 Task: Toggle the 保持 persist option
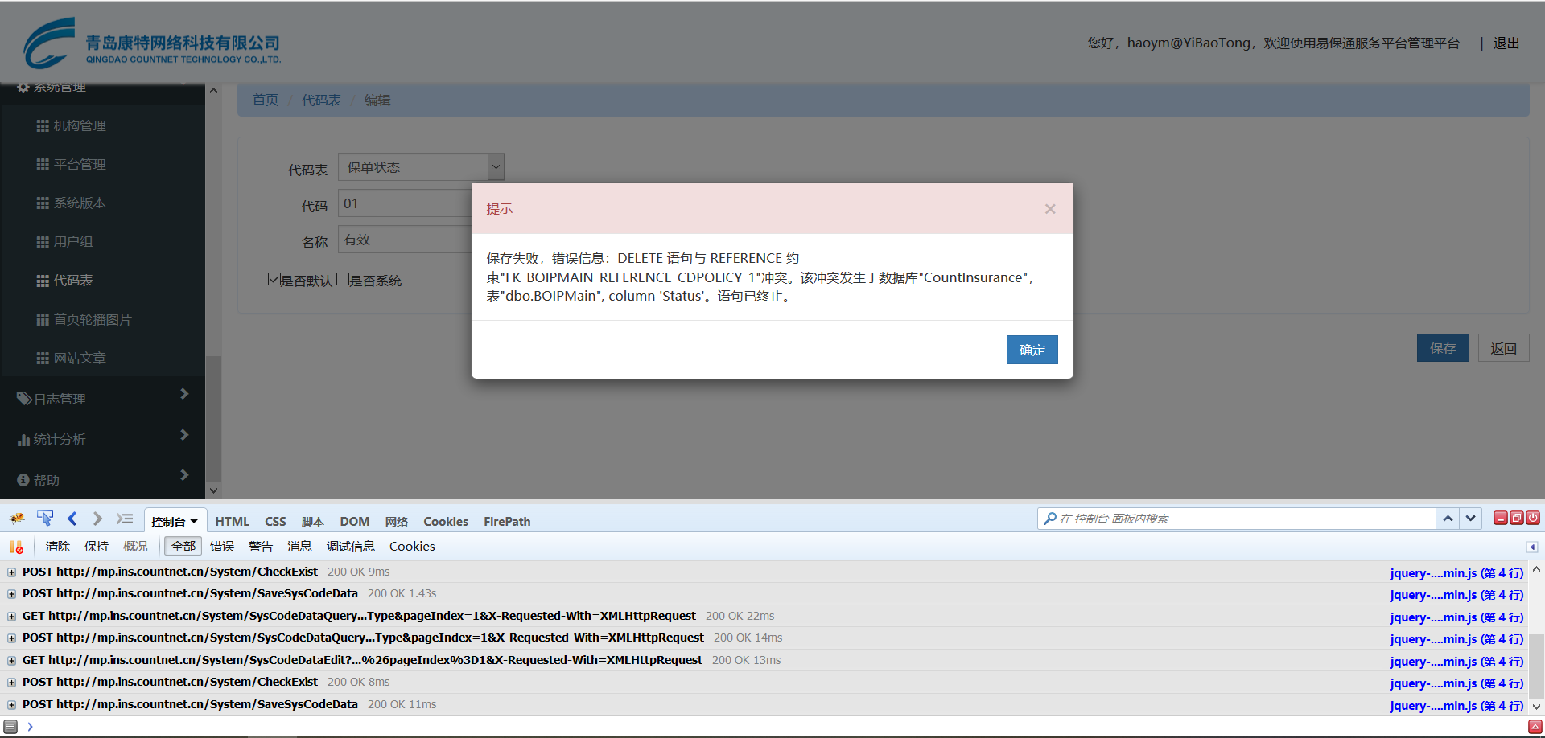tap(97, 547)
